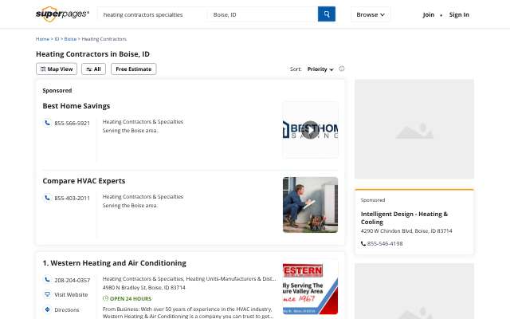
Task: Click Best Home Savings category text
Action: (x=143, y=121)
